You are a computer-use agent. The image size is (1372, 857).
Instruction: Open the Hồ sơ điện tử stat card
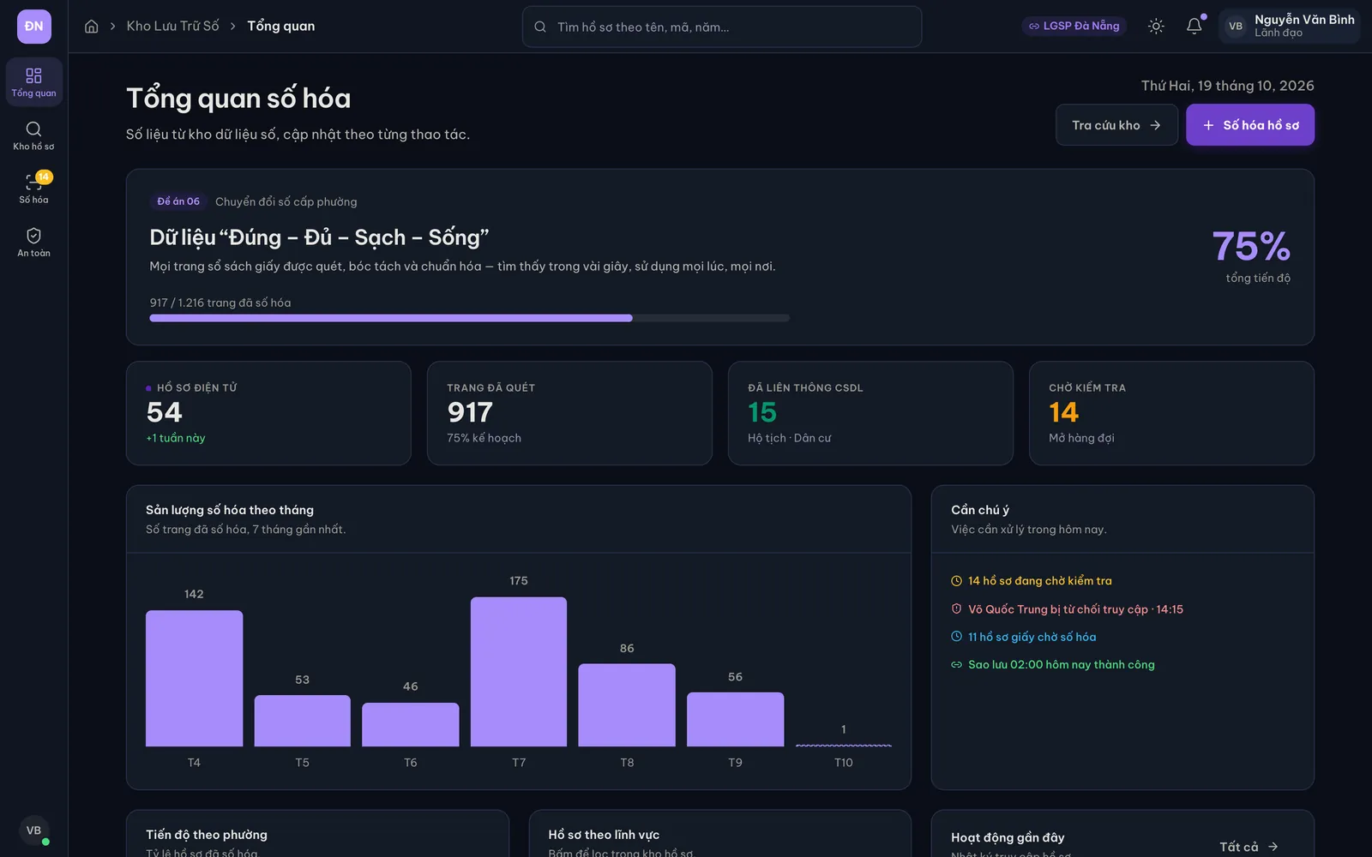pyautogui.click(x=268, y=413)
